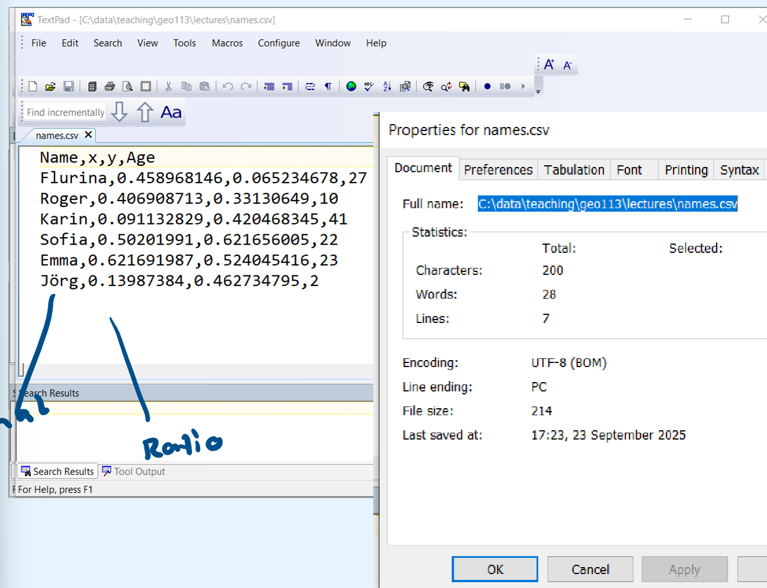The image size is (767, 588).
Task: Open the Window menu
Action: click(x=333, y=43)
